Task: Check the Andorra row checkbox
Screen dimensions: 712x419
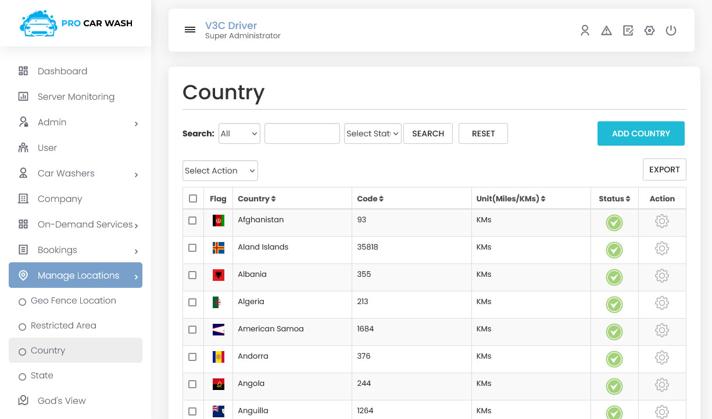Action: [192, 357]
